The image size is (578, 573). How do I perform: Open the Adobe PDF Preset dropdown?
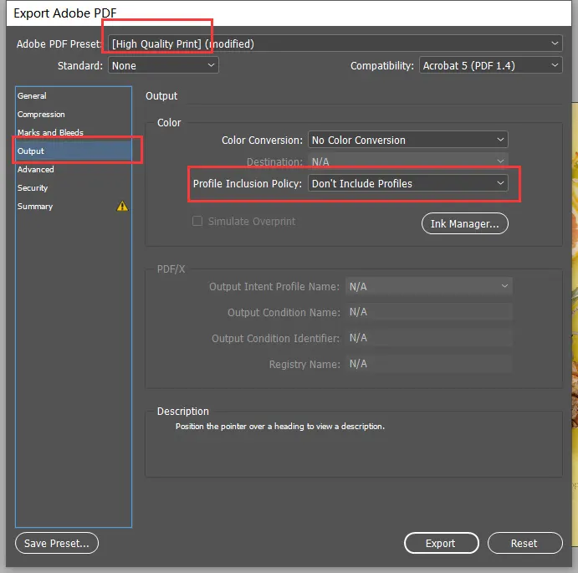pos(335,43)
